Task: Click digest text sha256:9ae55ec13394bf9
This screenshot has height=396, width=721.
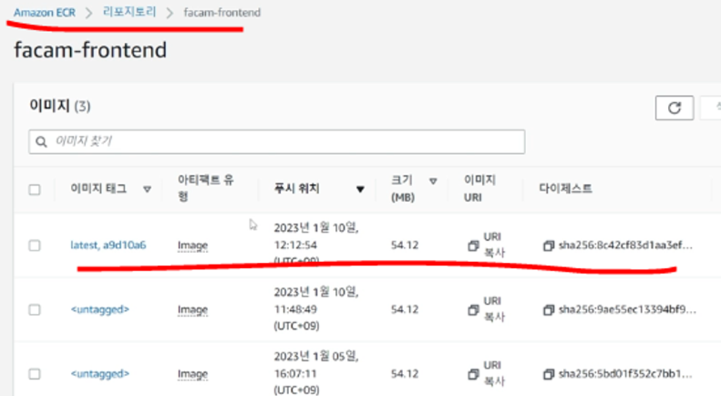Action: coord(627,310)
